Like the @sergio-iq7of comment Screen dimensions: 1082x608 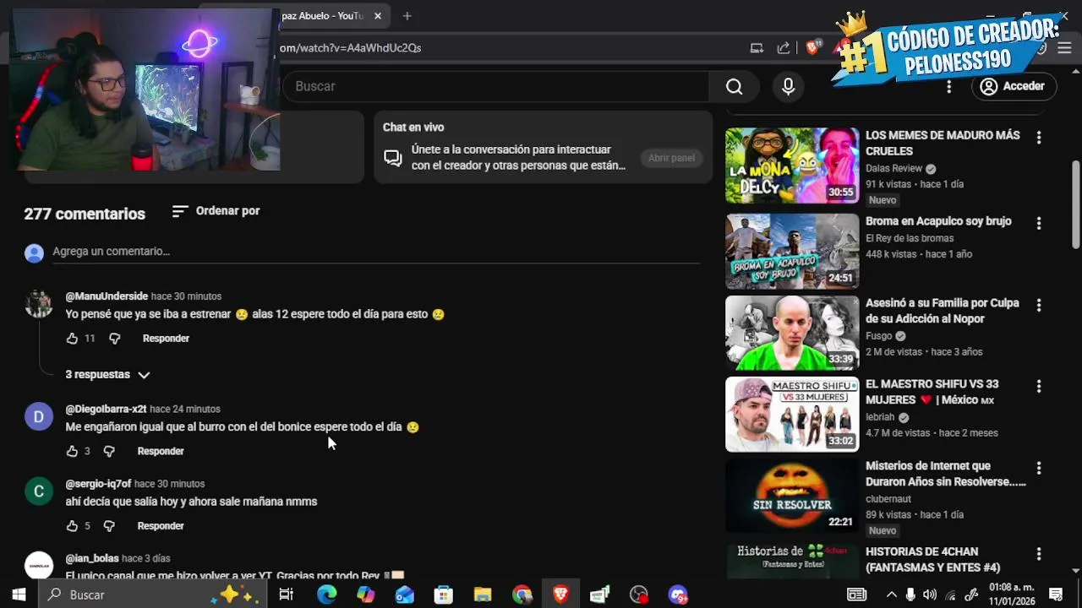[72, 526]
